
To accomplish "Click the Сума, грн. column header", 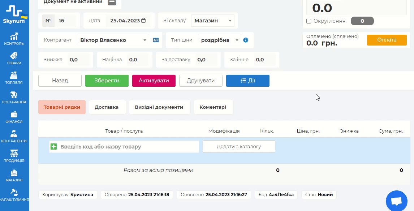I will (391, 131).
